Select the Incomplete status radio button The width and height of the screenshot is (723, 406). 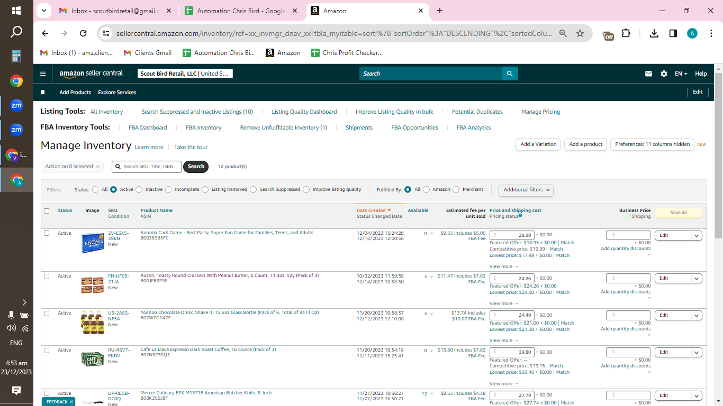[168, 189]
